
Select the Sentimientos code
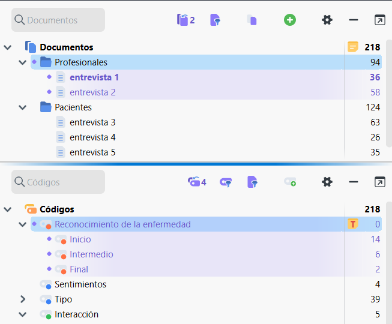(80, 284)
